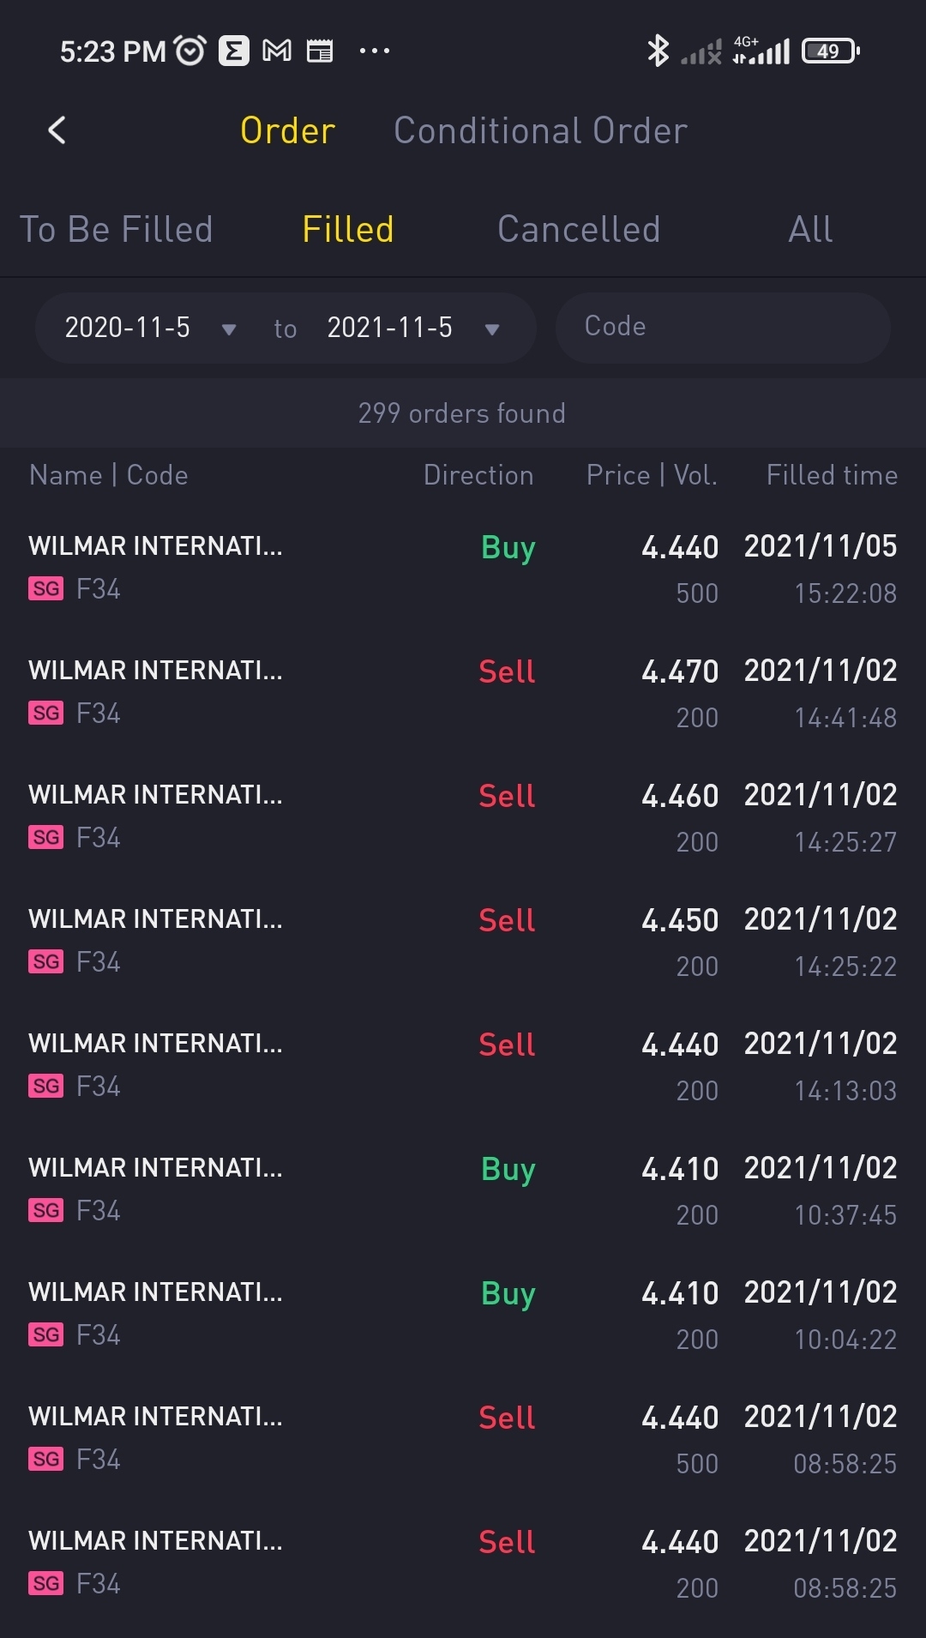This screenshot has width=926, height=1638.
Task: Tap the Gmail notification icon
Action: [x=276, y=51]
